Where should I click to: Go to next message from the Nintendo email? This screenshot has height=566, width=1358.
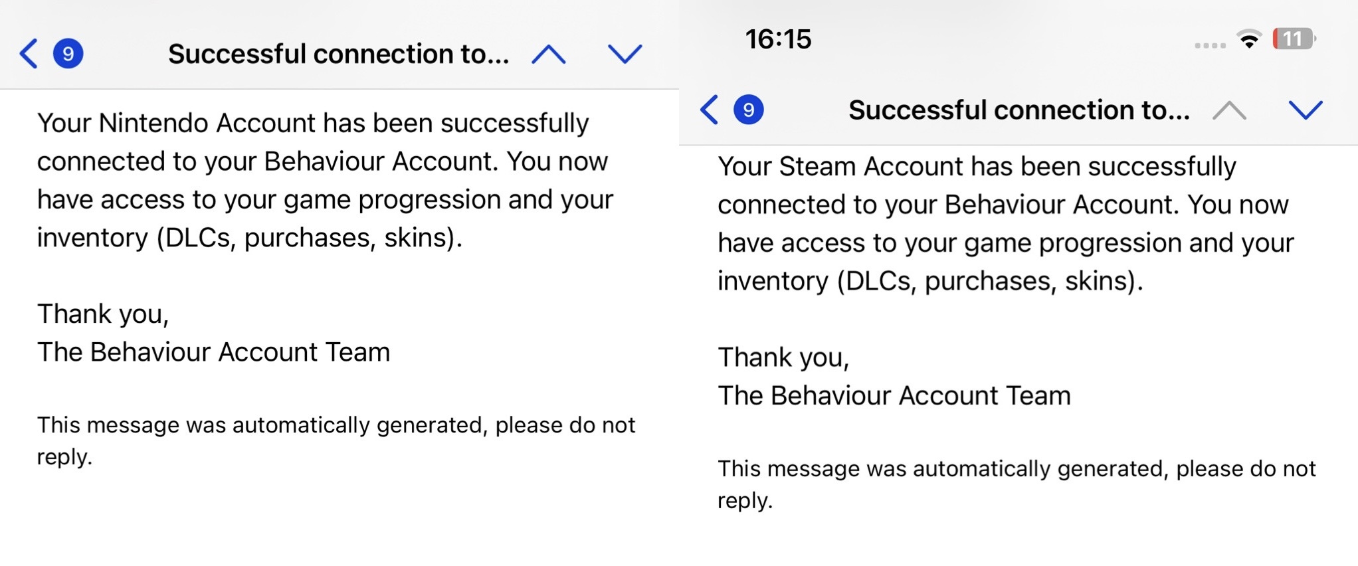tap(625, 54)
